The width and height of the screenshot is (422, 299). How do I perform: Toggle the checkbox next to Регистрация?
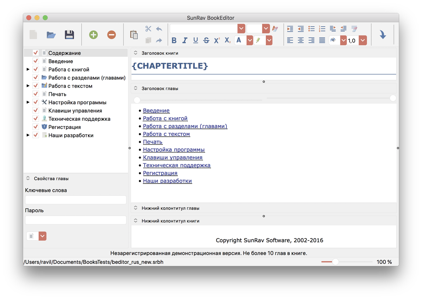(36, 126)
